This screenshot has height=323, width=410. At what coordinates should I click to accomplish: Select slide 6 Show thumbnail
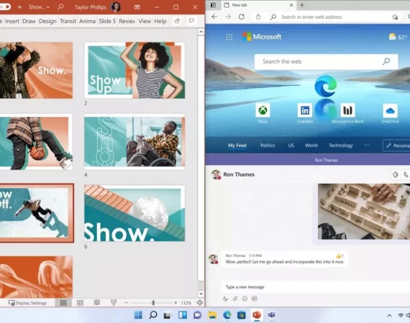135,213
